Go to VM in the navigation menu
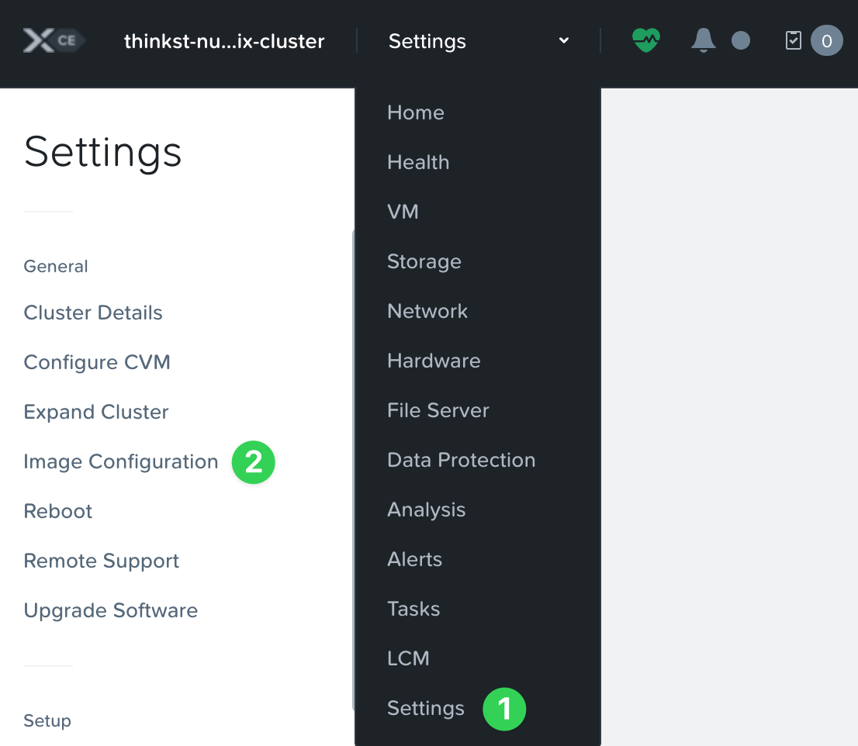Viewport: 858px width, 746px height. pyautogui.click(x=403, y=212)
